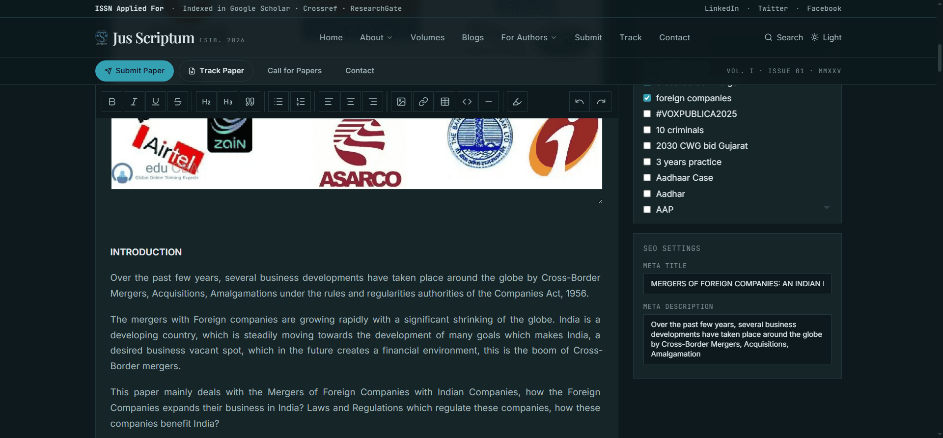The height and width of the screenshot is (438, 943).
Task: Visit the LinkedIn link
Action: click(721, 8)
